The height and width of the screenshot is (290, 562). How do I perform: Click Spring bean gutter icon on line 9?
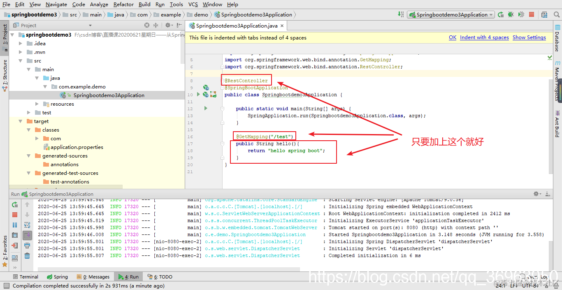click(x=206, y=88)
